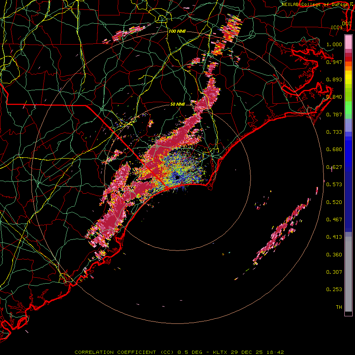Click the 0.253 color scale value
Image resolution: width=355 pixels, height=355 pixels.
(334, 290)
